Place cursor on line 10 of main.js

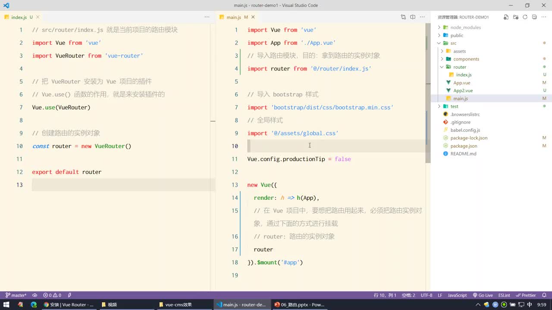pyautogui.click(x=336, y=146)
